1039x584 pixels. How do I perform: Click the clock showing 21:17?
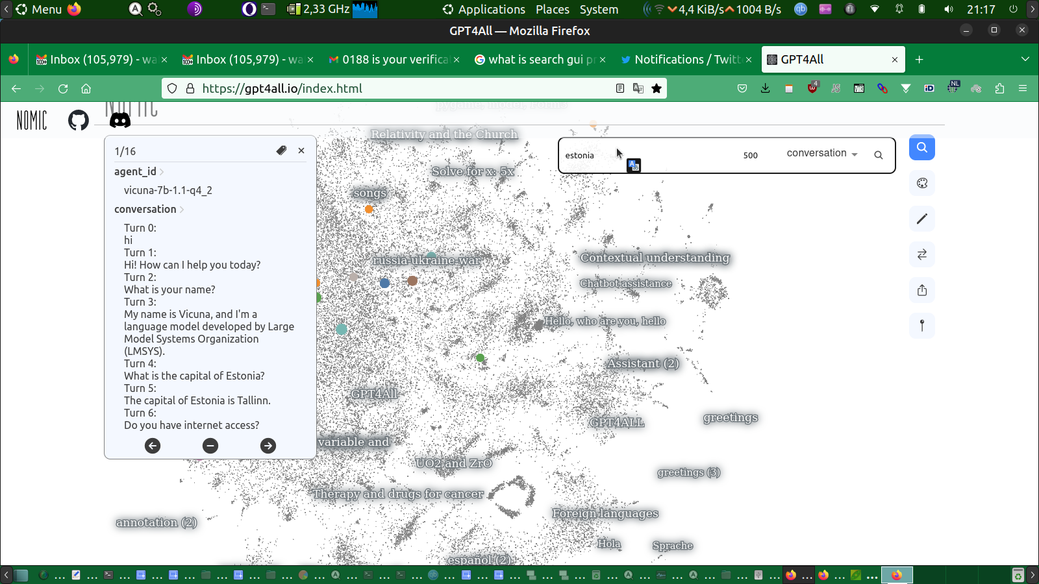(x=981, y=9)
